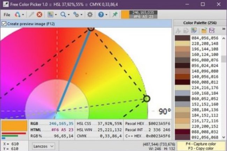Click the edit palette image icon
227x151 pixels.
(194, 31)
